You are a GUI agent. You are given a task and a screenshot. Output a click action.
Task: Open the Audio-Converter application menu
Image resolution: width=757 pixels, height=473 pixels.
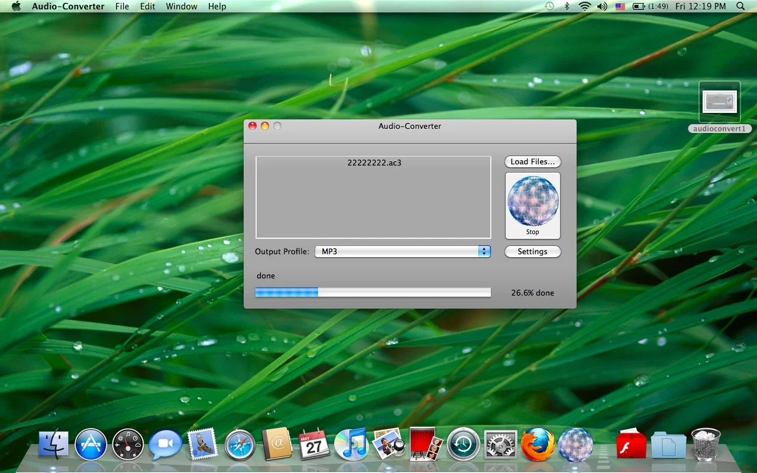point(68,7)
